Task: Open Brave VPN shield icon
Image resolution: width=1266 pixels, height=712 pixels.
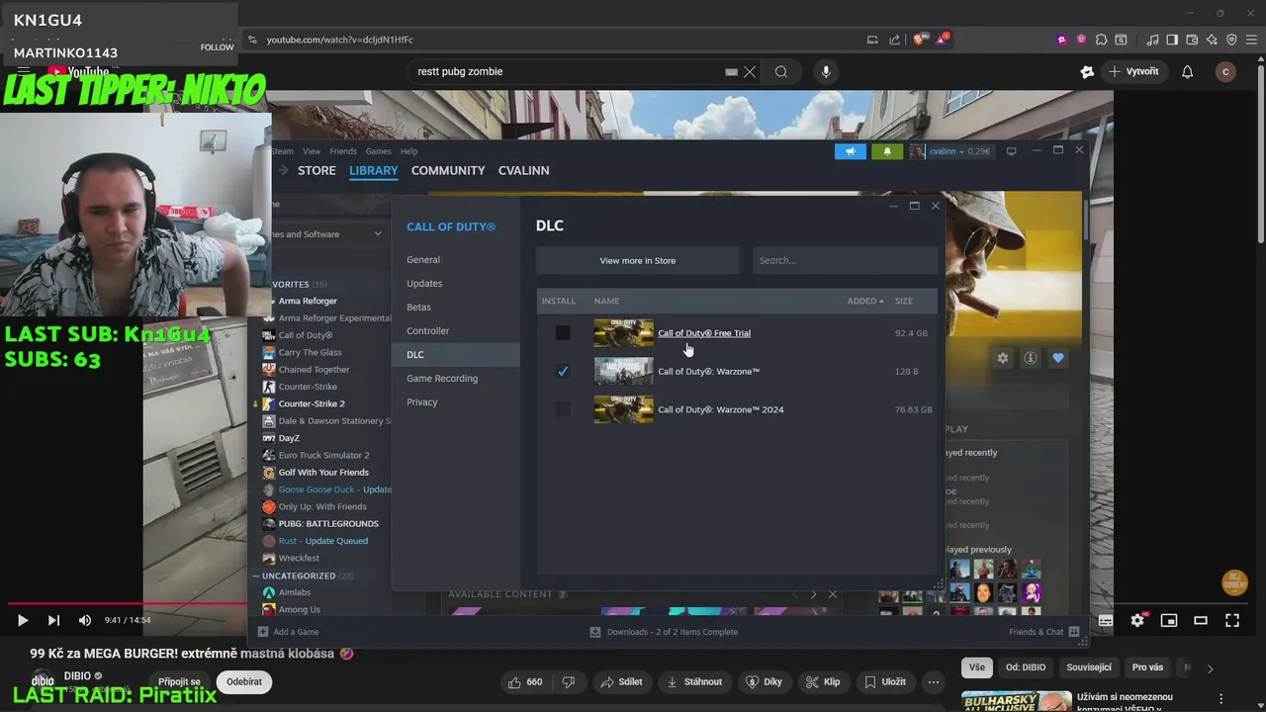Action: [1231, 40]
